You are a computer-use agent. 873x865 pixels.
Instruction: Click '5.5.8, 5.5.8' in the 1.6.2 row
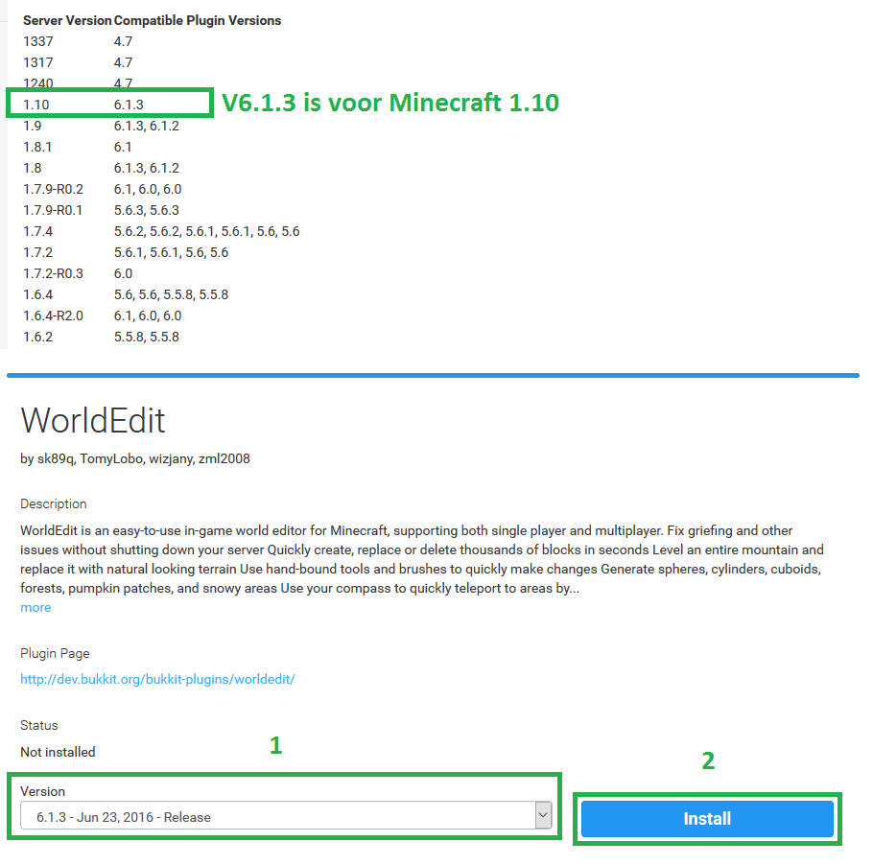[x=147, y=338]
